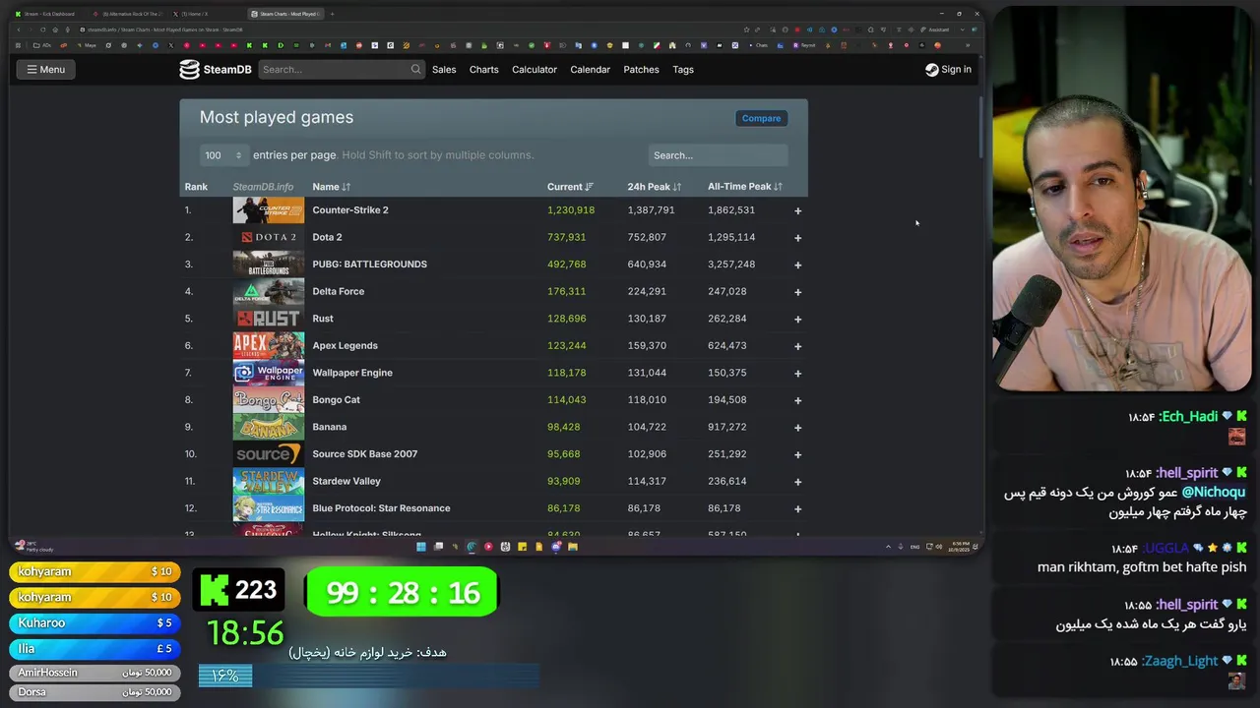Open the 100 entries per page dropdown
Viewport: 1260px width, 708px height.
point(223,155)
